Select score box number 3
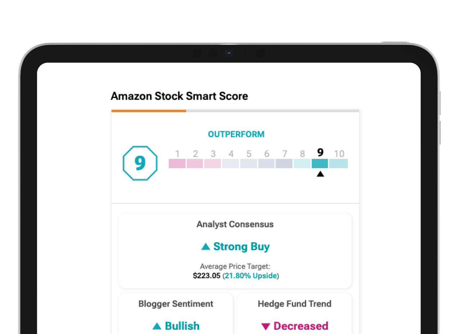The width and height of the screenshot is (457, 334). (x=212, y=163)
